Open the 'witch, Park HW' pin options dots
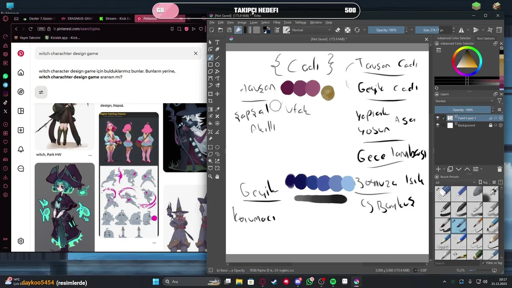Screen dimensions: 512x288 [x=90, y=155]
